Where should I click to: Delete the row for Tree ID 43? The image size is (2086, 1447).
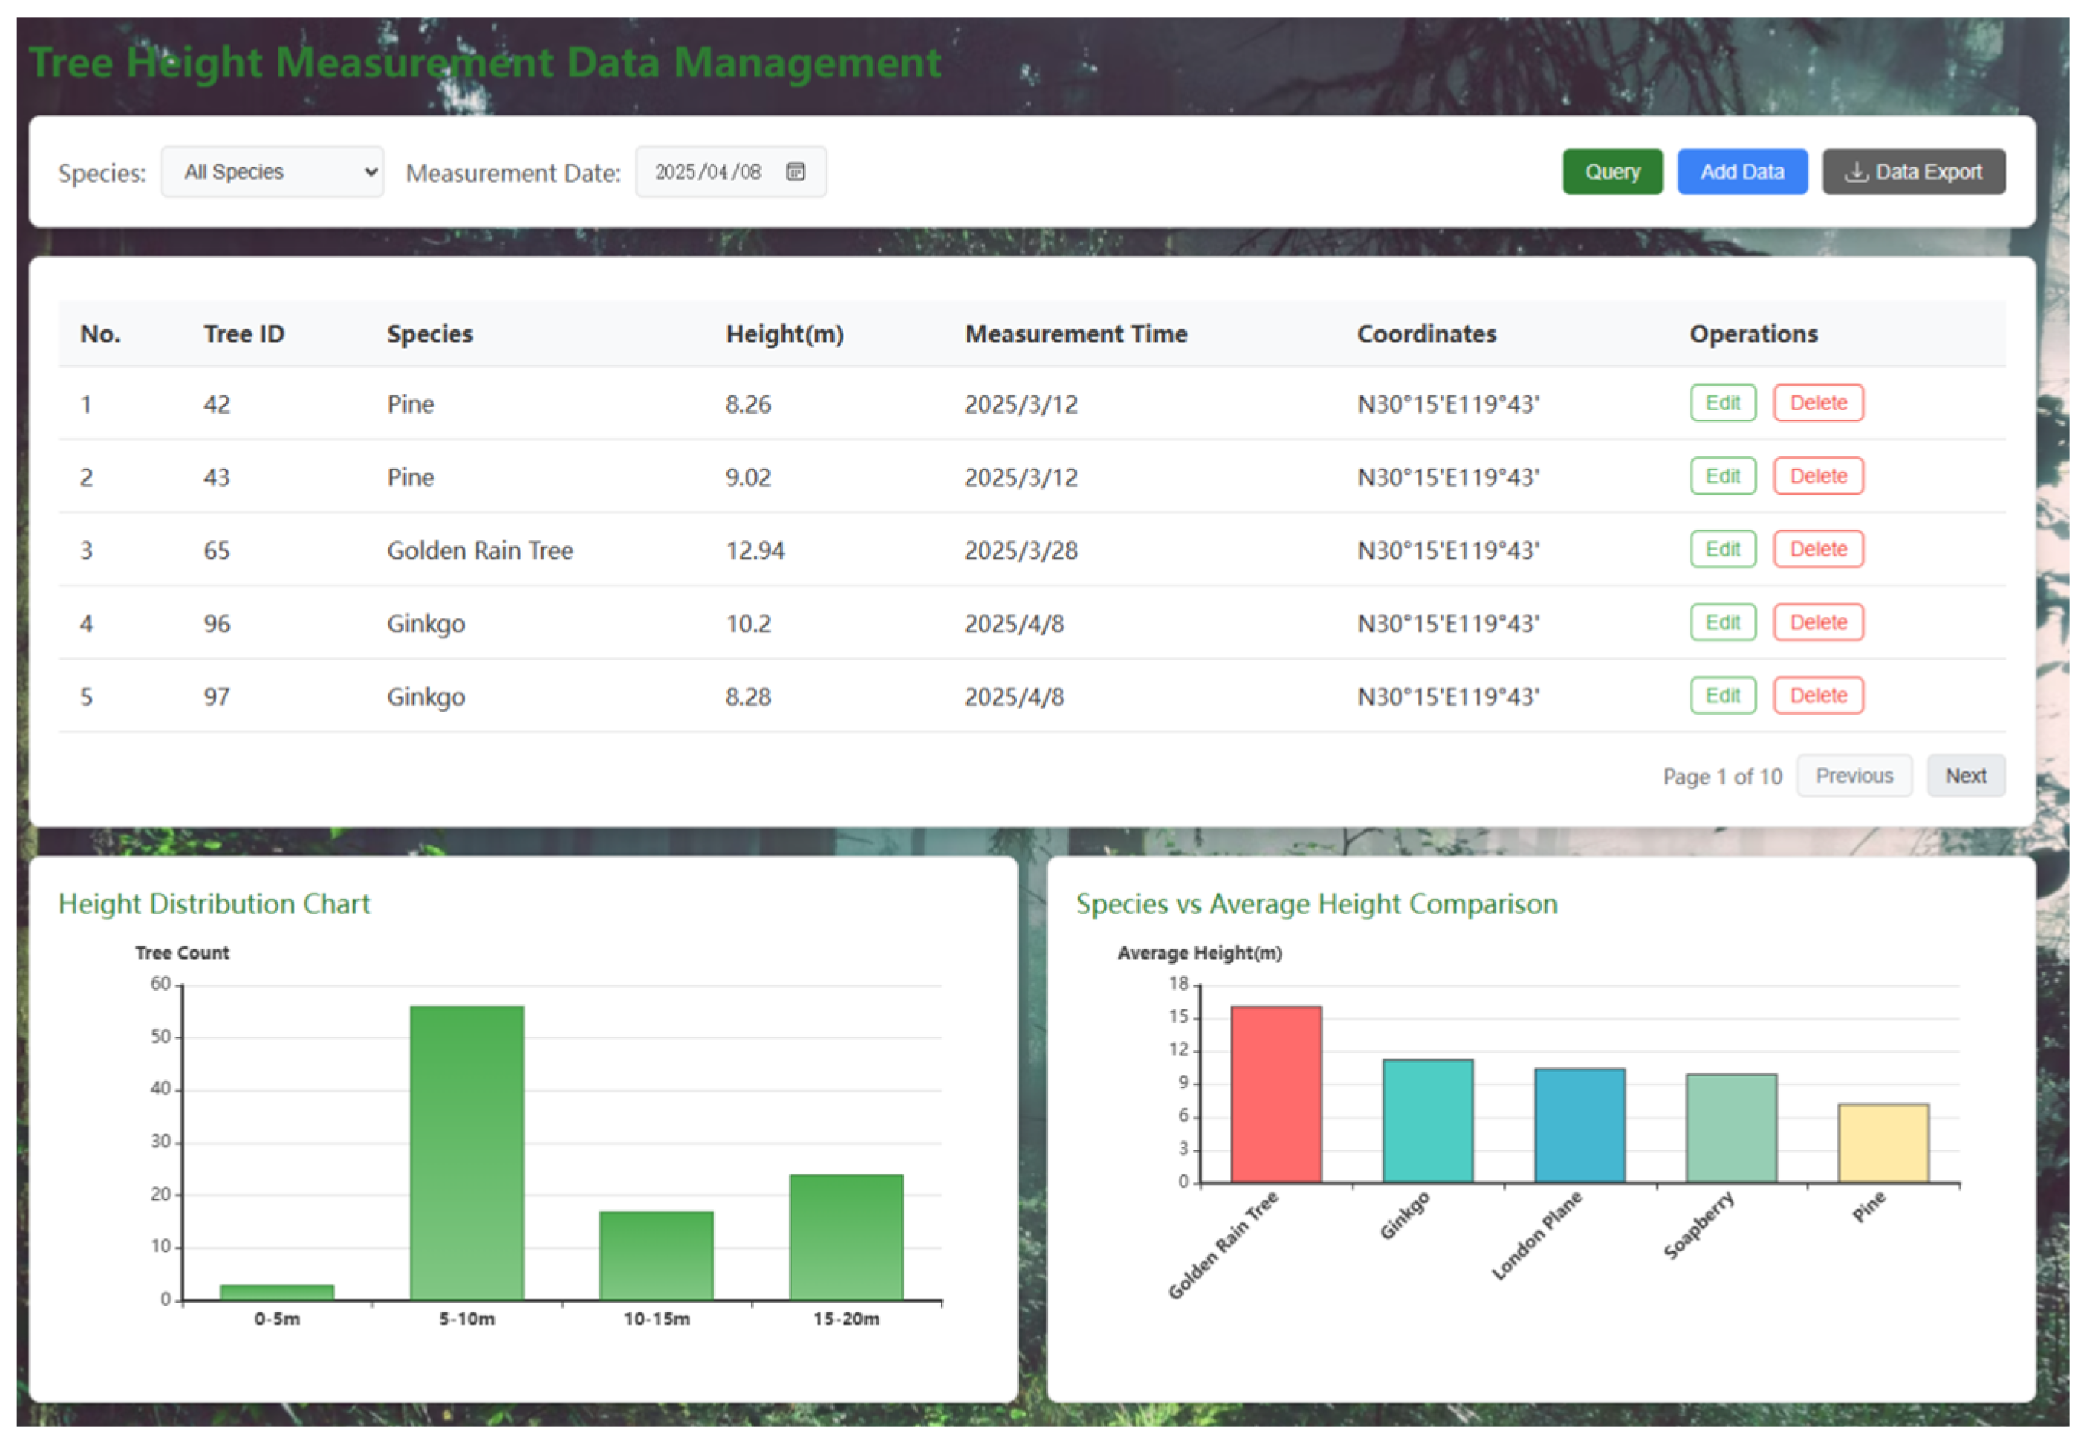(1818, 476)
